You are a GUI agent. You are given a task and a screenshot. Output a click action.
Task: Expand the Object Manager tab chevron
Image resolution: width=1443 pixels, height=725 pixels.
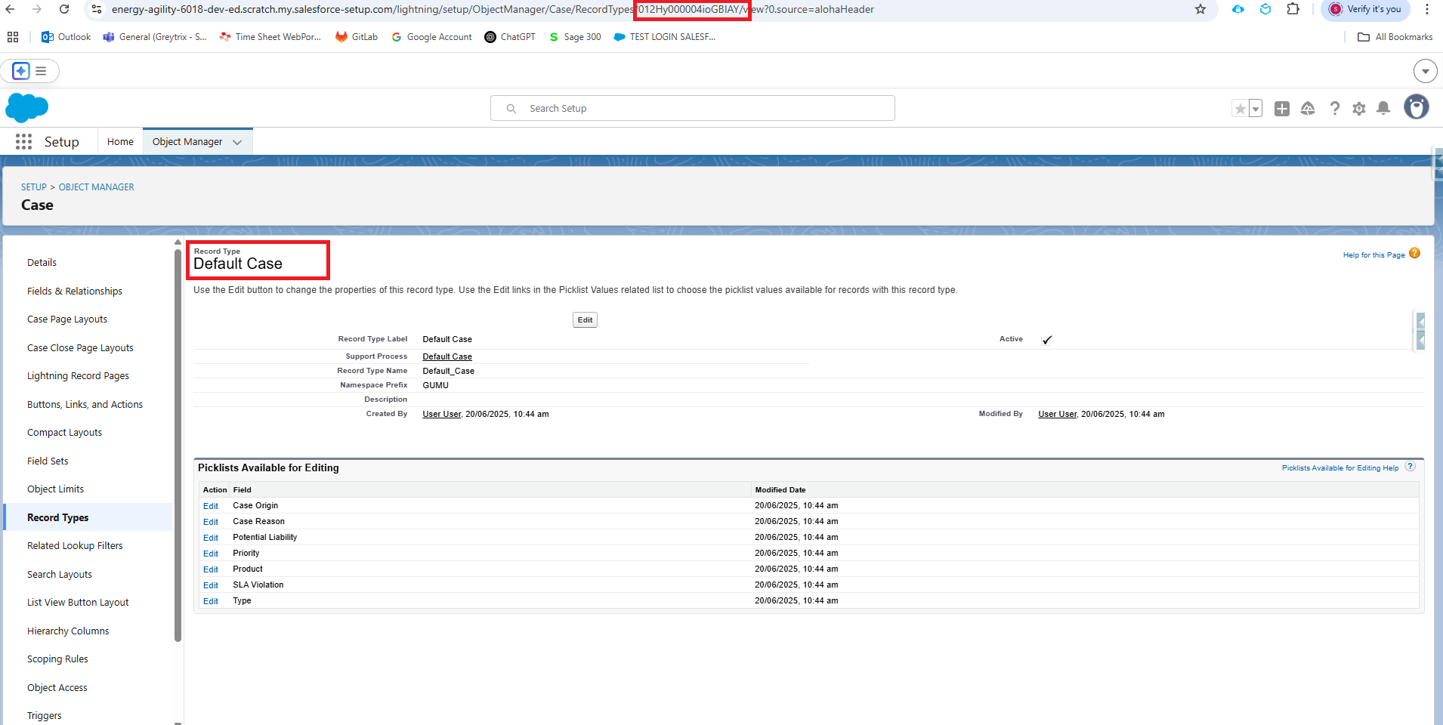pyautogui.click(x=237, y=142)
